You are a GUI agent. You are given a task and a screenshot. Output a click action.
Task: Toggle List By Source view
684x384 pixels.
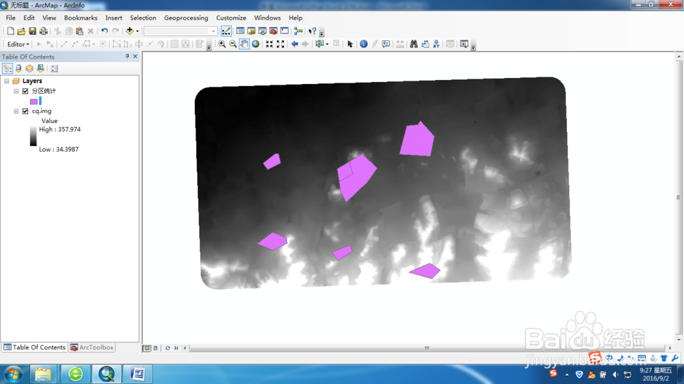[x=18, y=68]
